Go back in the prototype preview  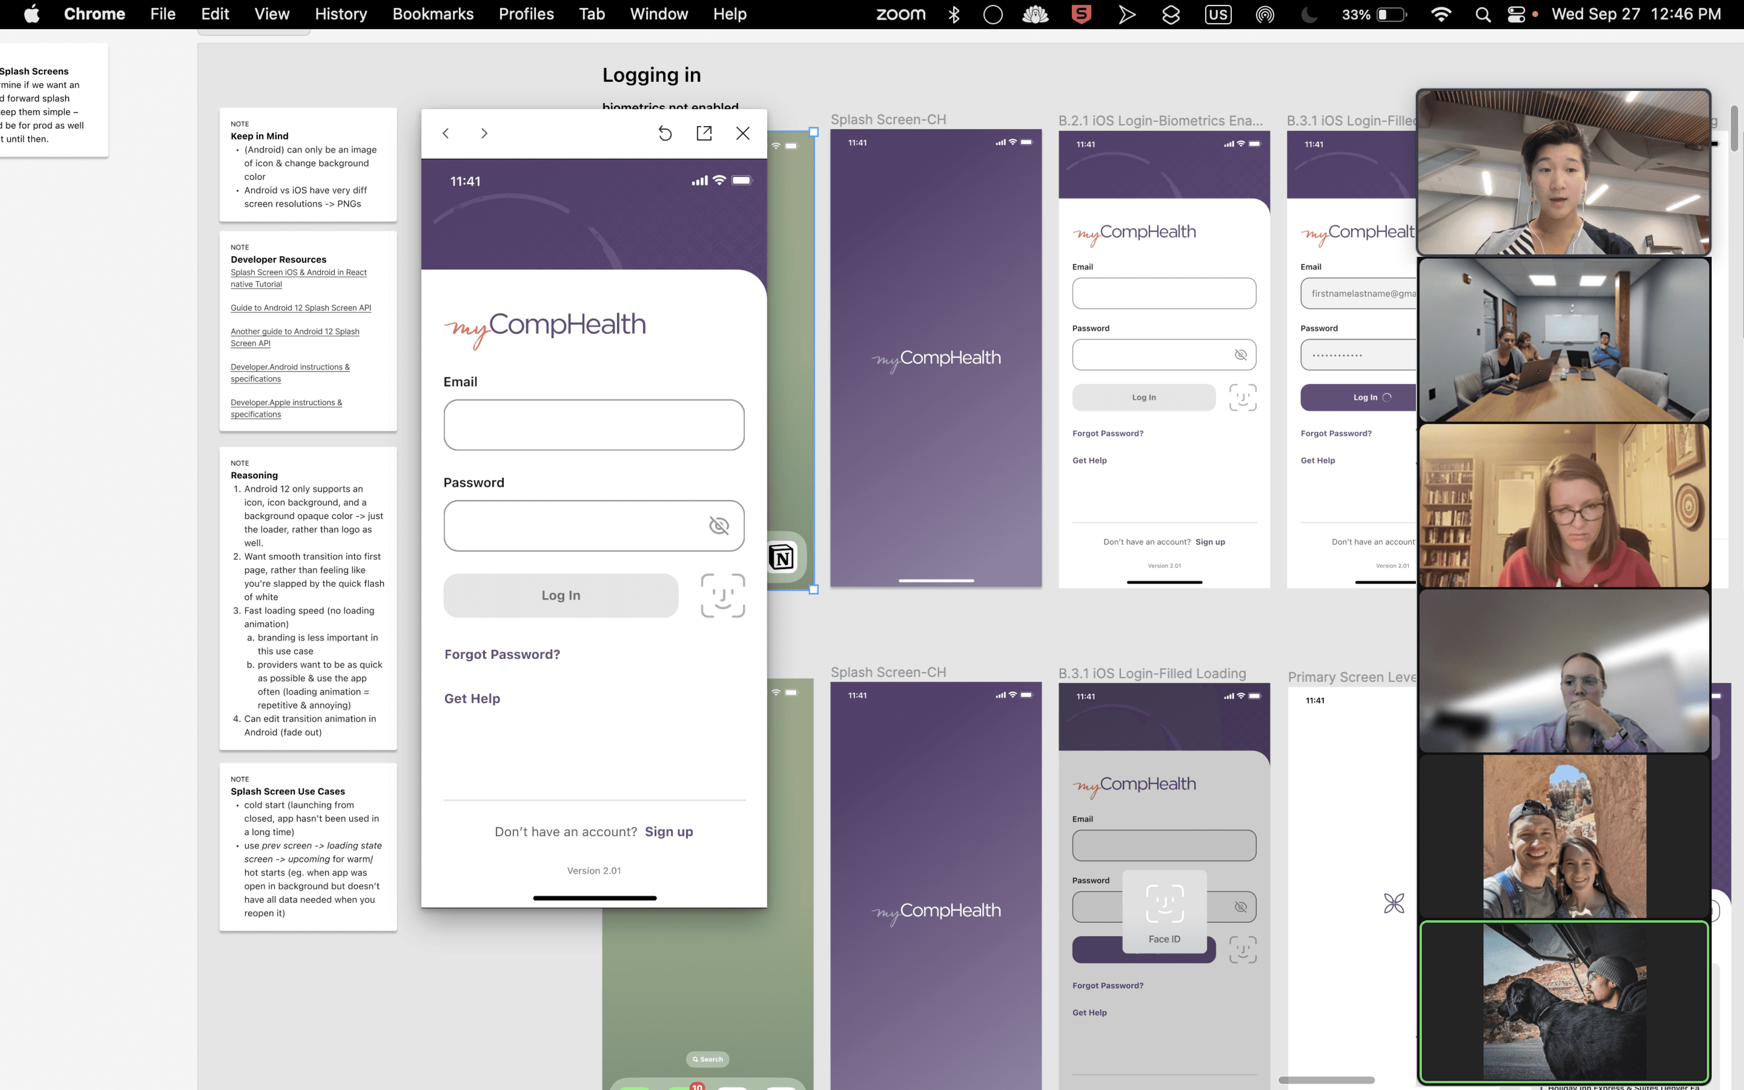click(445, 133)
